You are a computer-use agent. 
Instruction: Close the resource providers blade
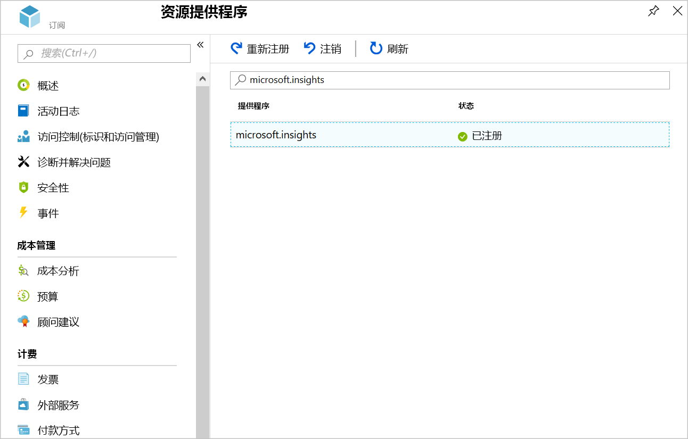click(677, 11)
